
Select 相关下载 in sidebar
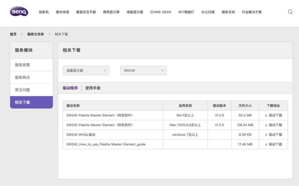31,102
